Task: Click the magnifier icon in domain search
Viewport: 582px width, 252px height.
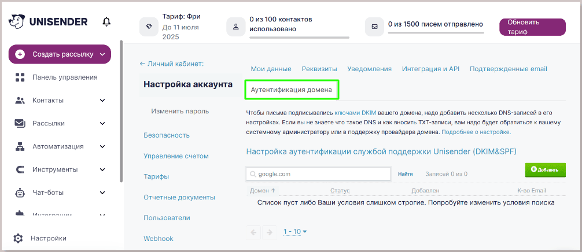Action: tap(253, 174)
